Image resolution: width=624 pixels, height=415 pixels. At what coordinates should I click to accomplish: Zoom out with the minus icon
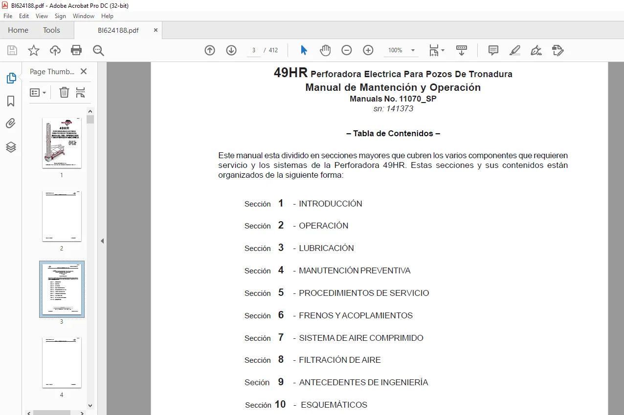(347, 50)
